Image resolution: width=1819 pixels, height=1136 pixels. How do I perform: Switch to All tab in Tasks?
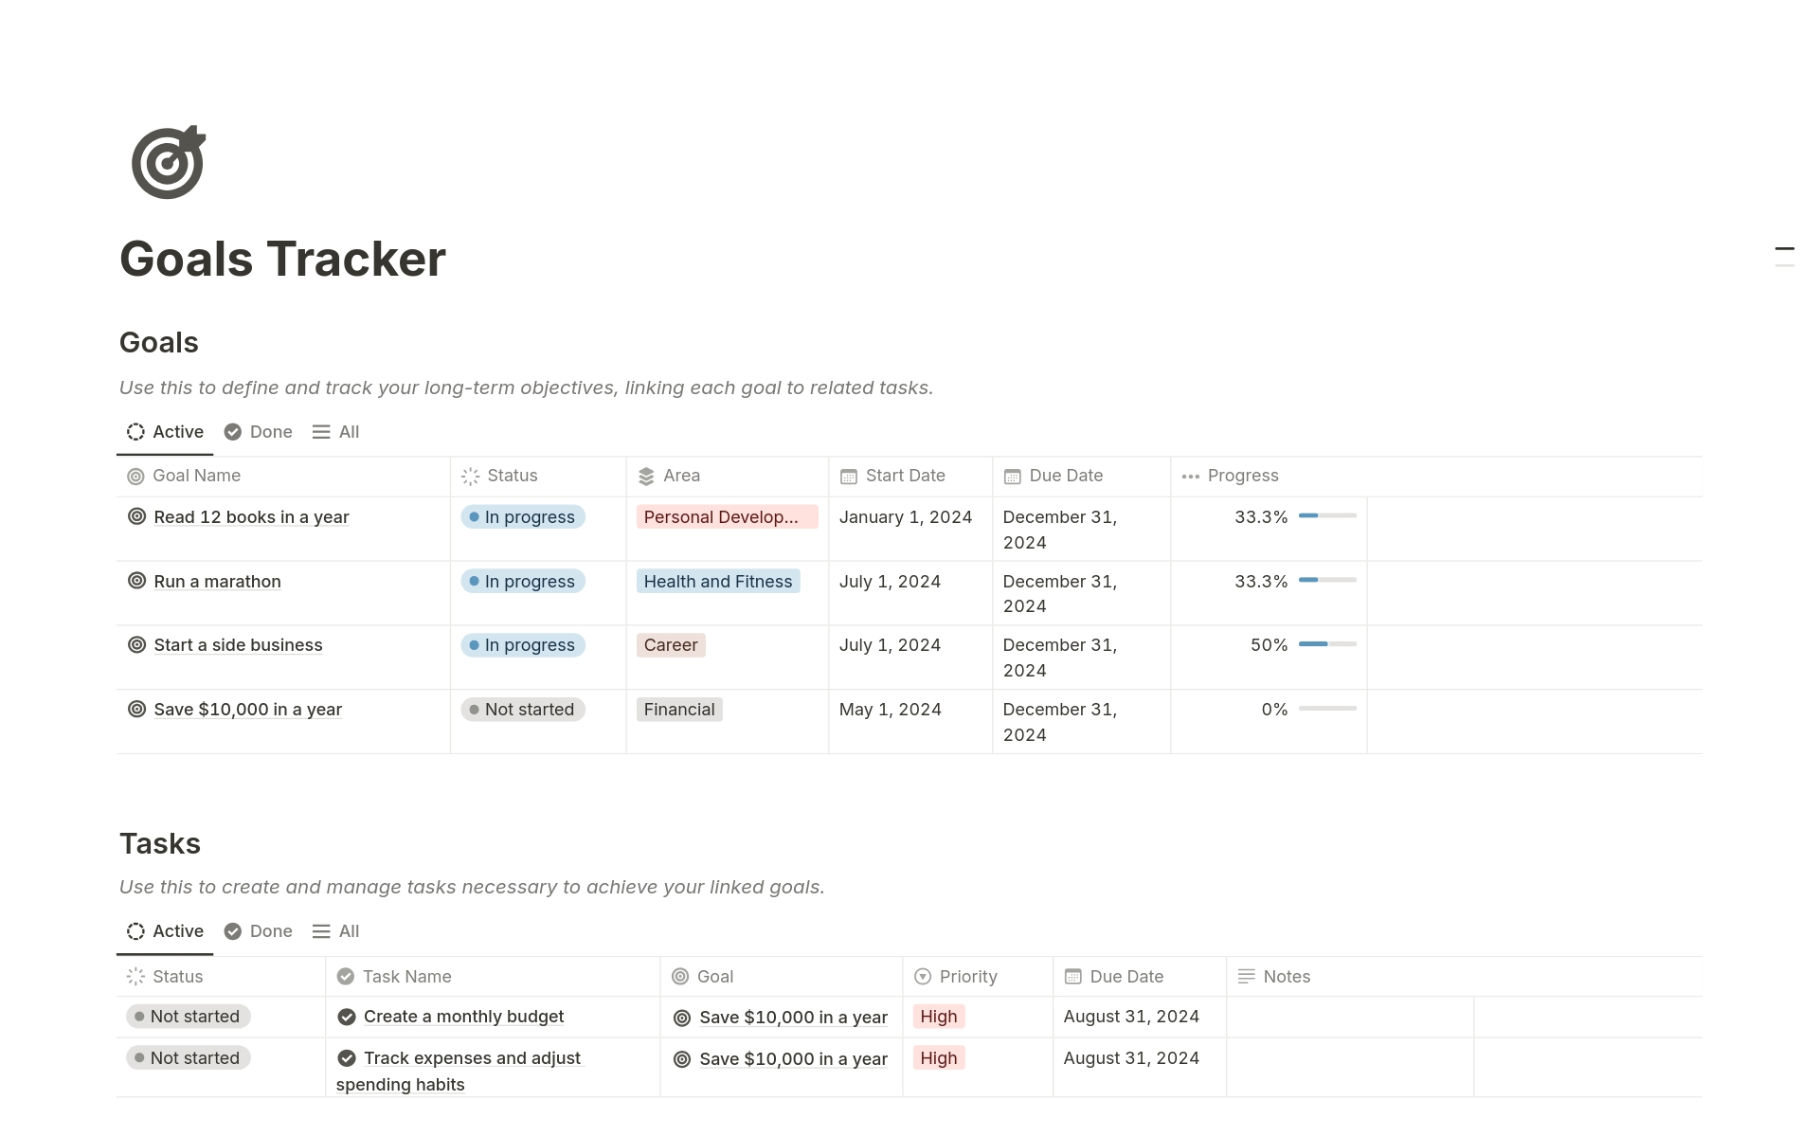coord(336,931)
